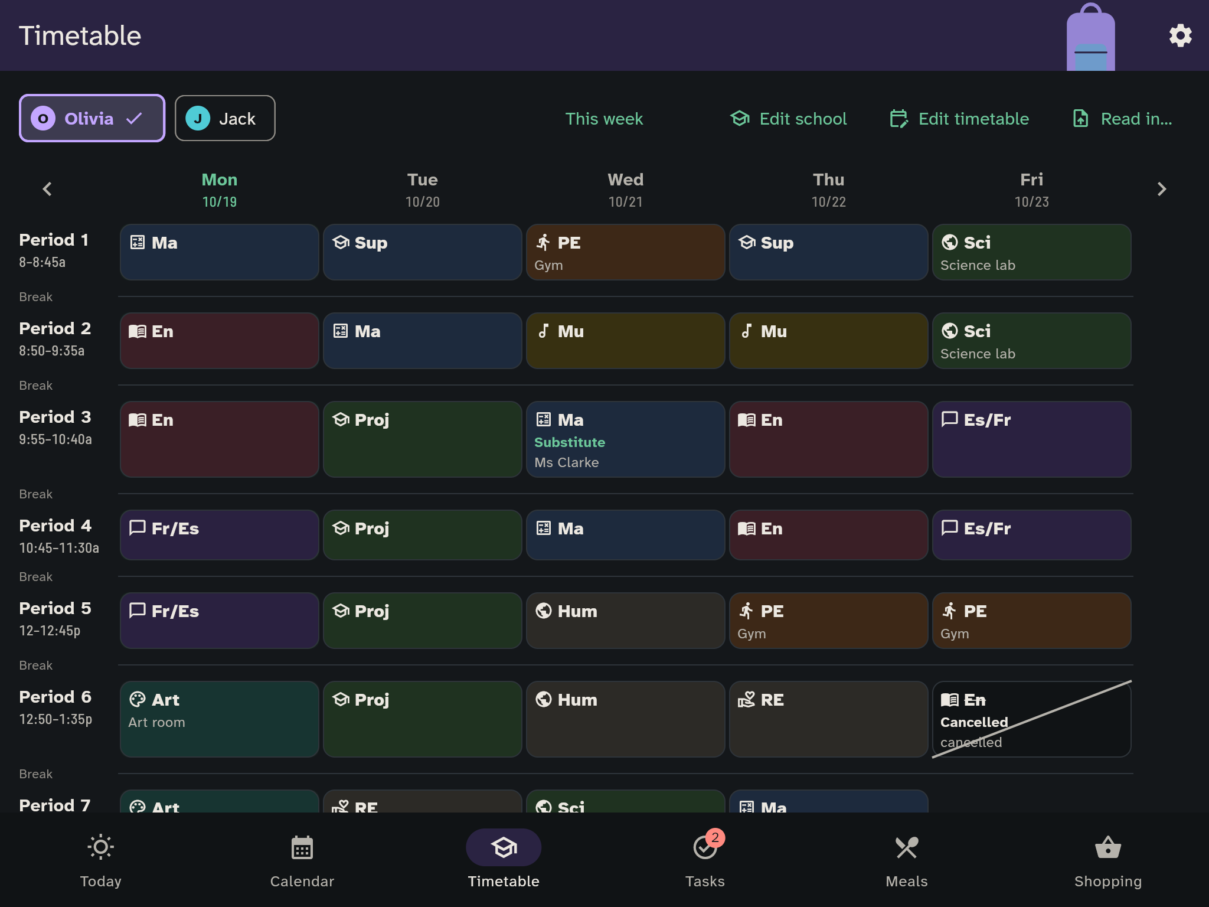Click Read in... import button
1209x907 pixels.
click(x=1122, y=119)
